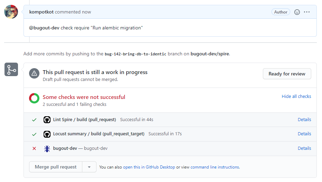Screen dimensions: 322x182
Task: Click GitHub Actions logo beside Locust summary
Action: click(x=47, y=134)
